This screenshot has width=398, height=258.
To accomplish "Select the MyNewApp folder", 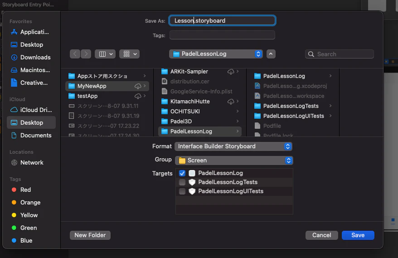I will click(107, 86).
